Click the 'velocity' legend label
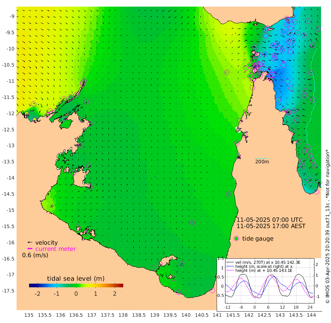 tap(46, 242)
